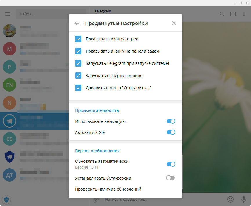Viewport: 251px width, 206px height.
Task: Uncheck Показывать иконку на панели задач
Action: (x=78, y=51)
